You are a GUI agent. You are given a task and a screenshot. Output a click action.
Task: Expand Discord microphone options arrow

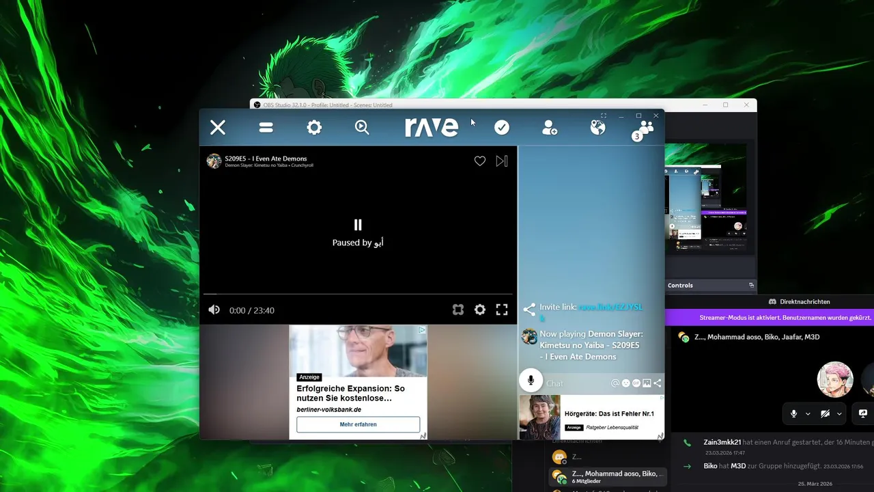(808, 413)
